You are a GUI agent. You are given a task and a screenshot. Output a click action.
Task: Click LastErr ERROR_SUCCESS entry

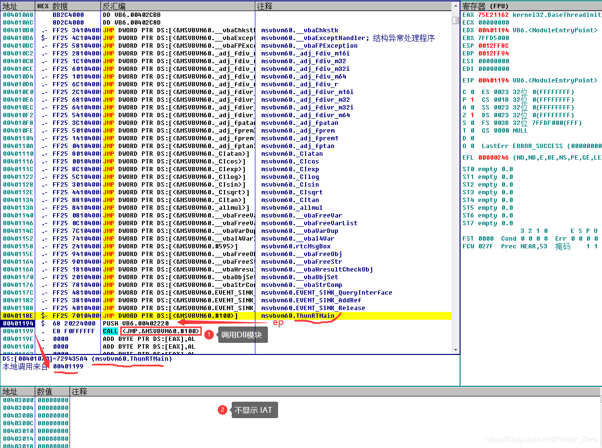(542, 146)
